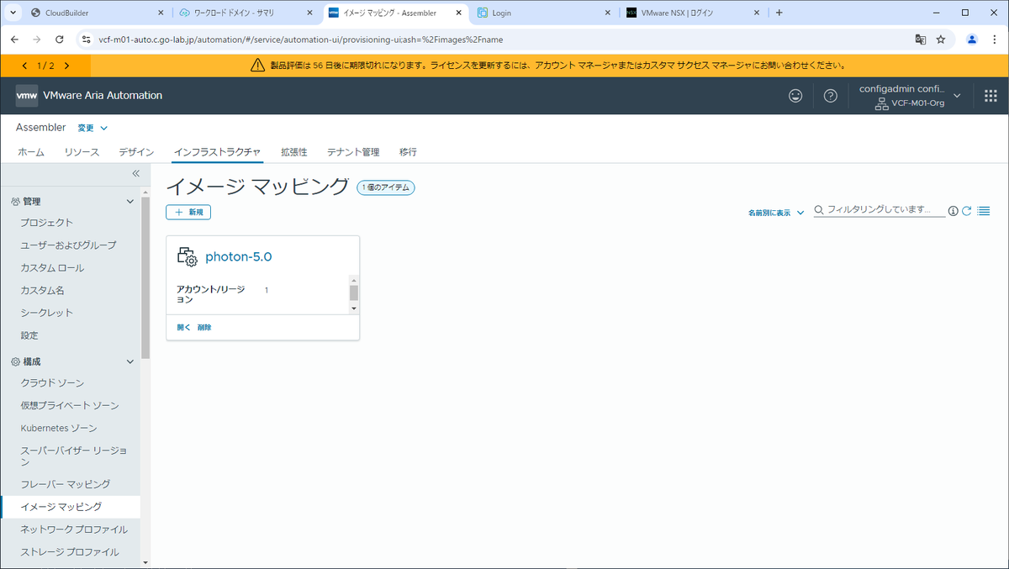Click the photon-5.0 image mapping icon
Viewport: 1009px width, 569px height.
pos(188,256)
